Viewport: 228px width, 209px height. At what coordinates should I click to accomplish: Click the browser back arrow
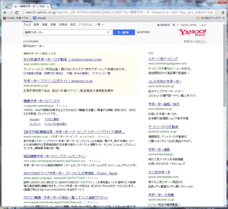(x=5, y=13)
